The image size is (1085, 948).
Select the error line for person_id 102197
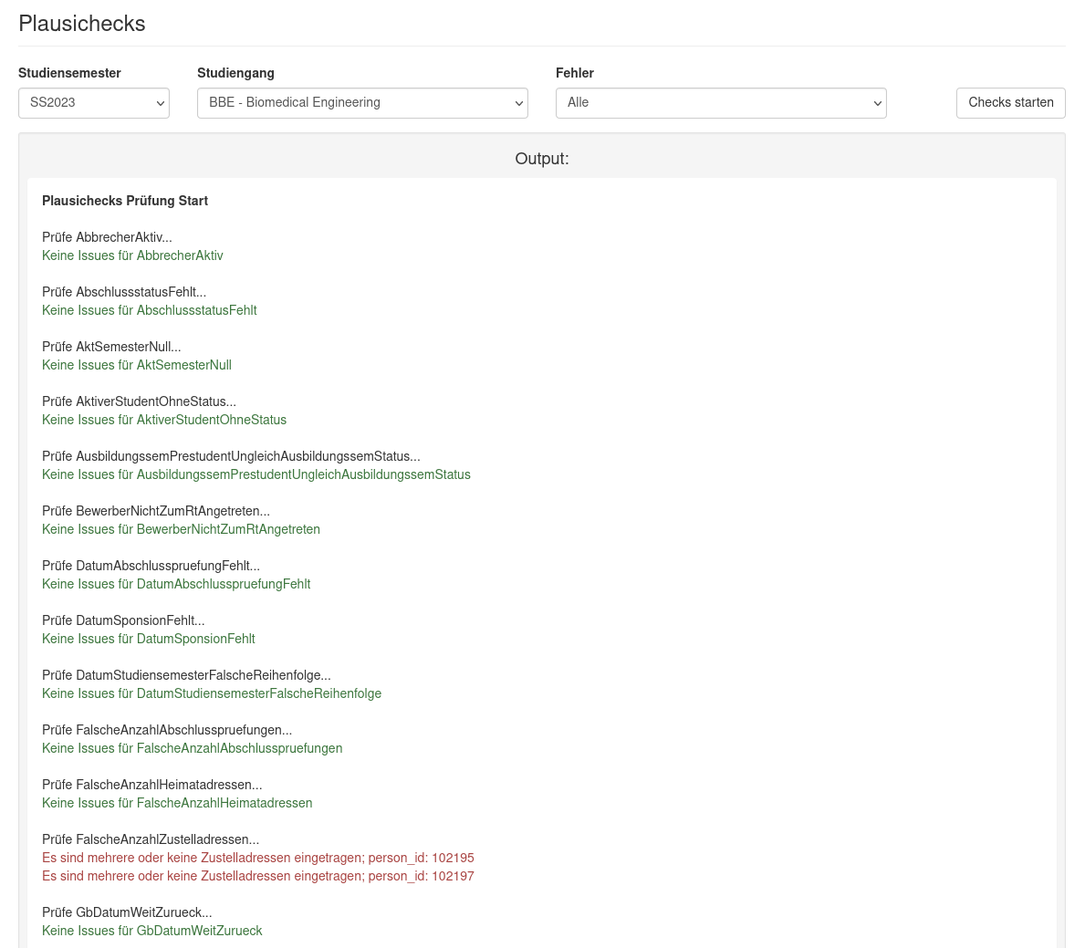pyautogui.click(x=257, y=876)
